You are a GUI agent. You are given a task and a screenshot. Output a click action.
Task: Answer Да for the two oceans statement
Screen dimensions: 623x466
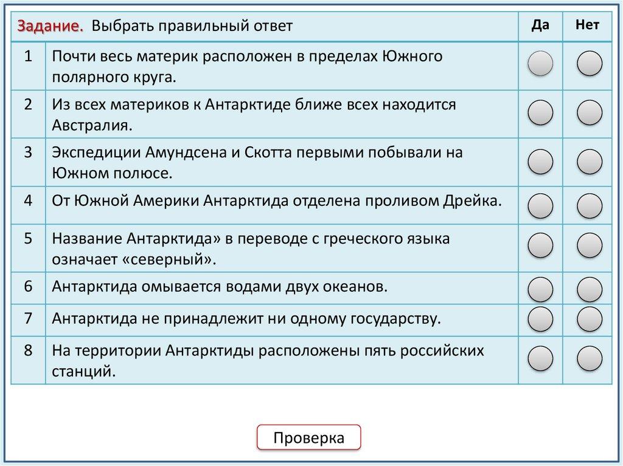tap(540, 289)
